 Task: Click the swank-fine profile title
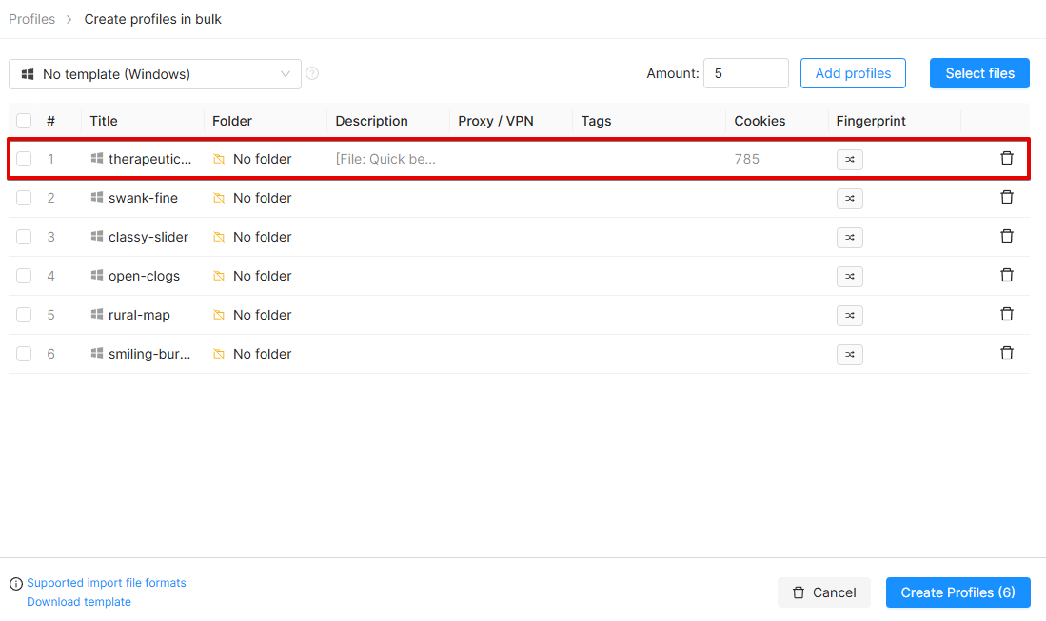click(x=144, y=198)
